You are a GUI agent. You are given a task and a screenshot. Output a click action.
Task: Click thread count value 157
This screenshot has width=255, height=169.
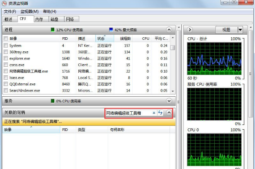tap(127, 45)
